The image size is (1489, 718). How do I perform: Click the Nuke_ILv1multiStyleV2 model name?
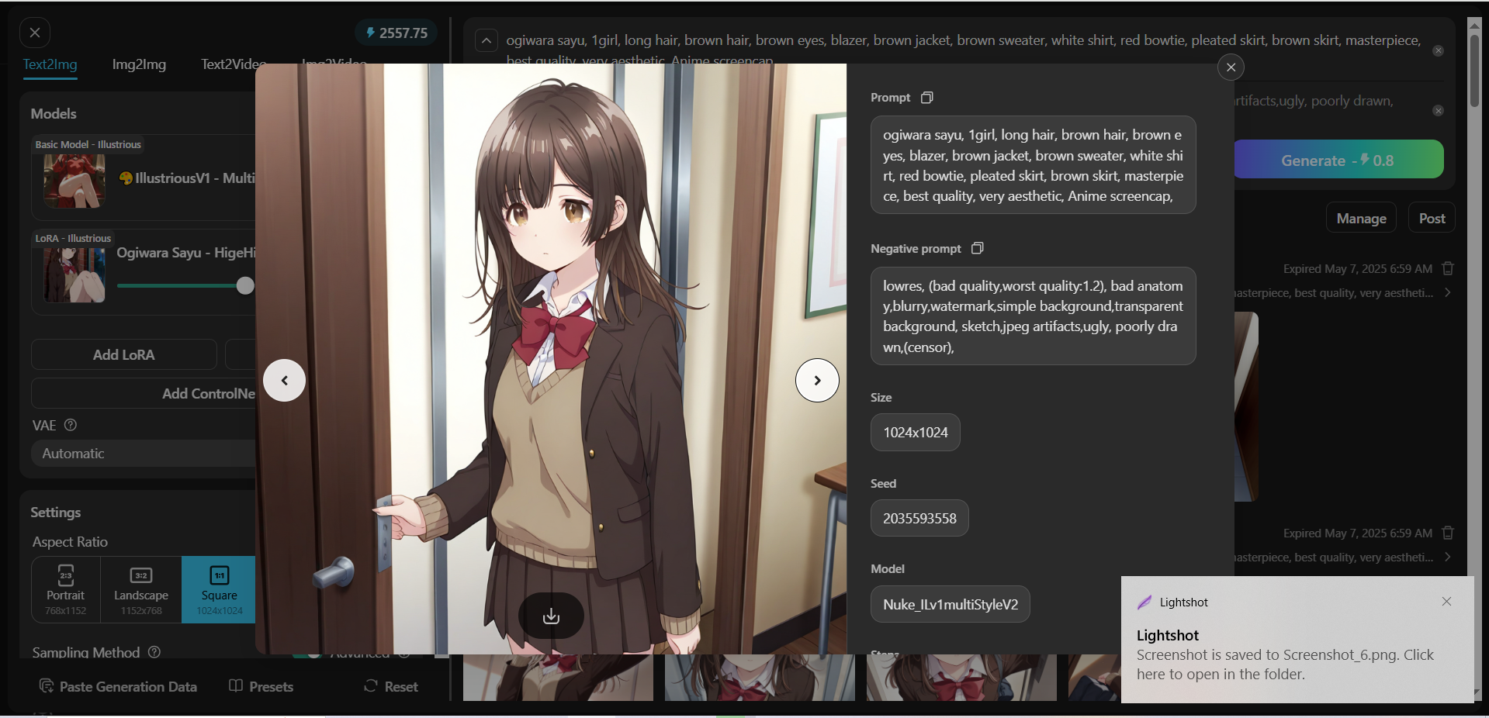(x=951, y=604)
